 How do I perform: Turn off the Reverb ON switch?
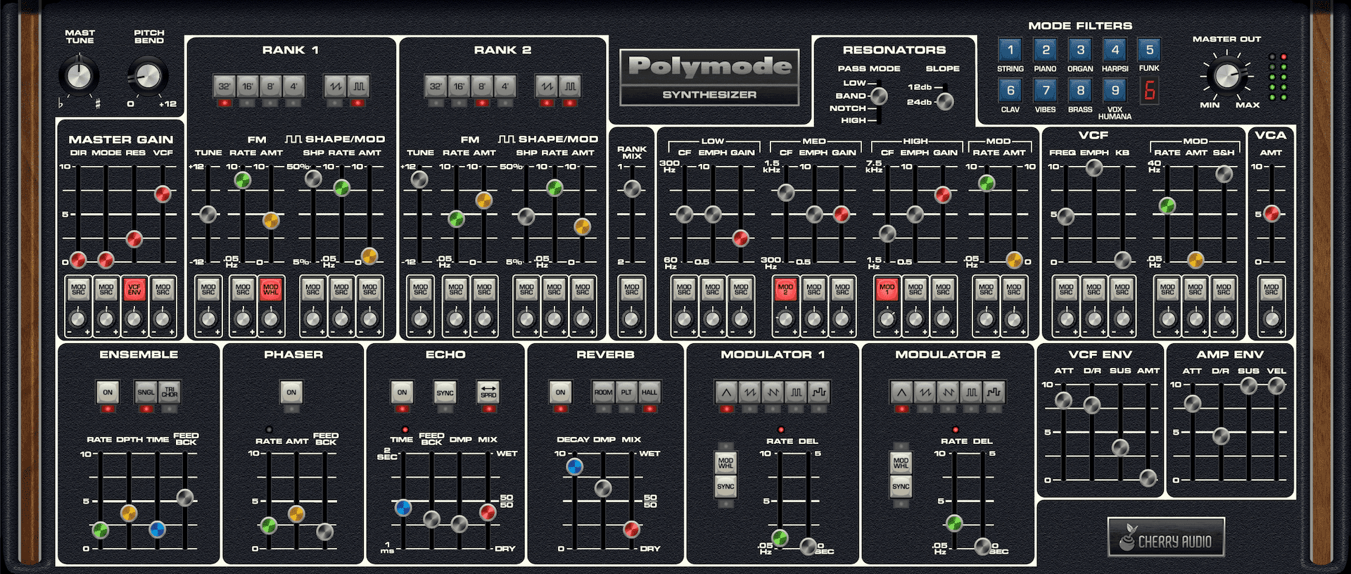click(x=560, y=393)
